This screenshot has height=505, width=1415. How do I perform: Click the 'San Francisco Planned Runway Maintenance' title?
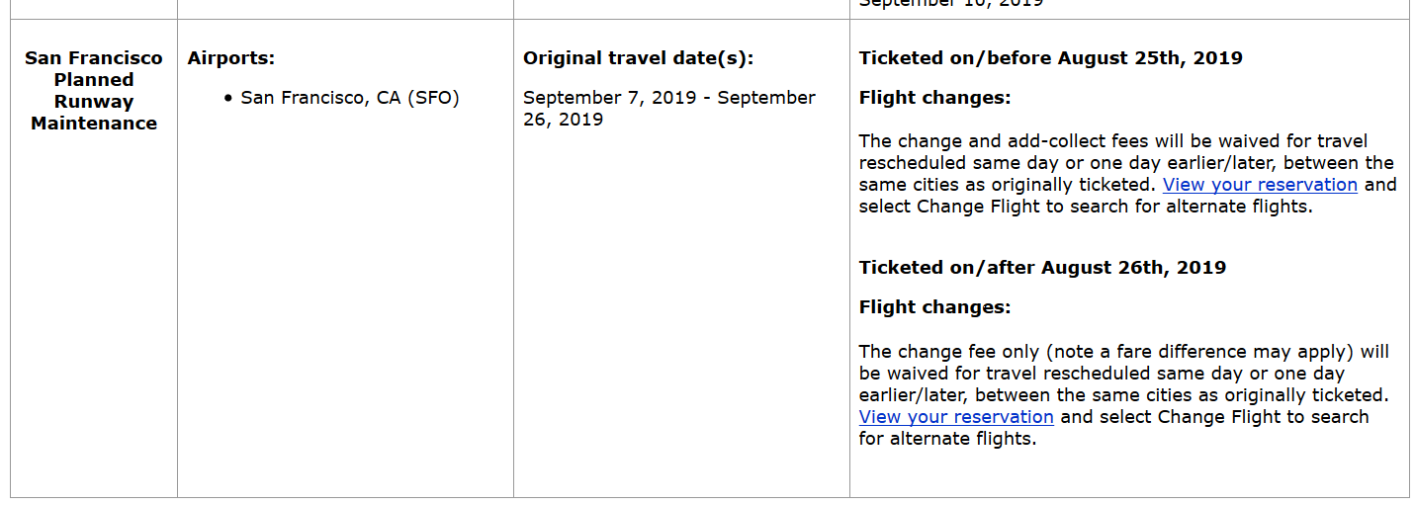point(94,91)
